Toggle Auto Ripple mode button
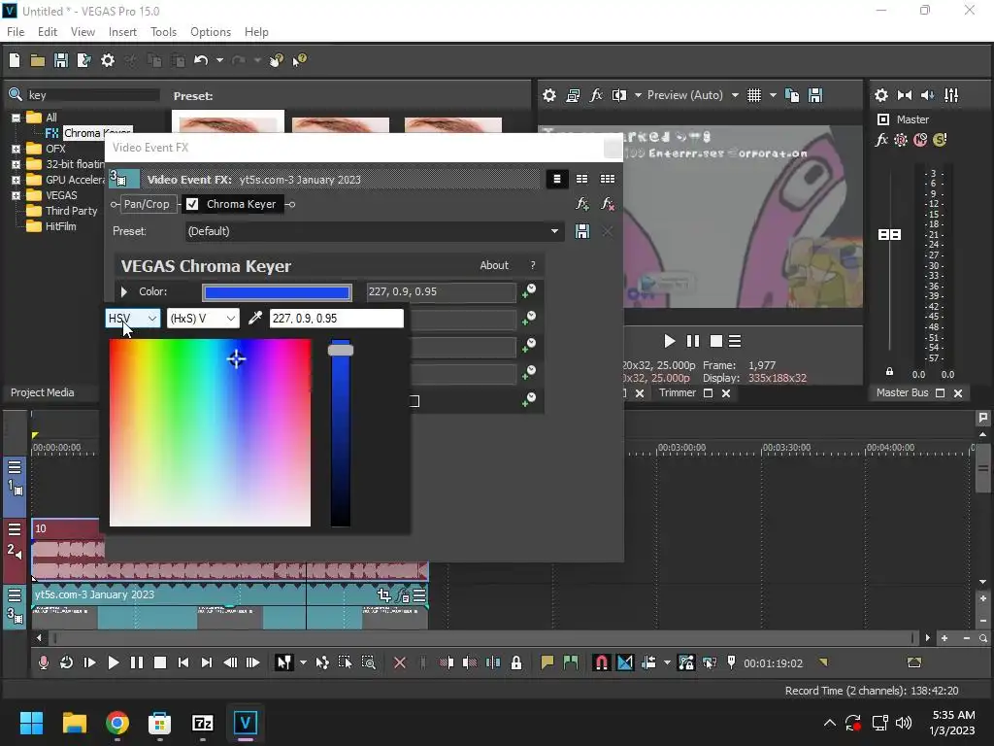This screenshot has width=994, height=746. (648, 662)
